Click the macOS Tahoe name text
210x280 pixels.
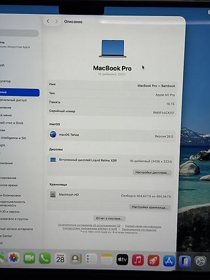pyautogui.click(x=69, y=135)
